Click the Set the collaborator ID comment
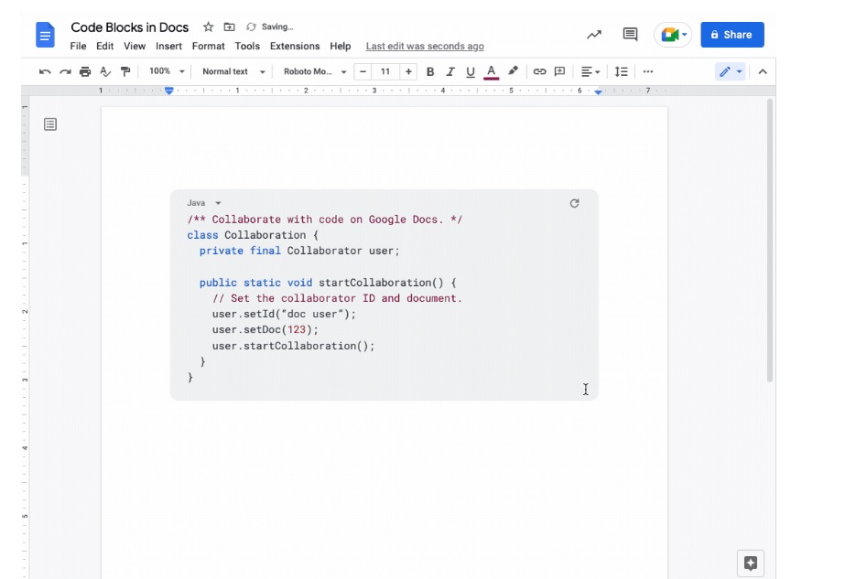The image size is (856, 579). pyautogui.click(x=338, y=298)
